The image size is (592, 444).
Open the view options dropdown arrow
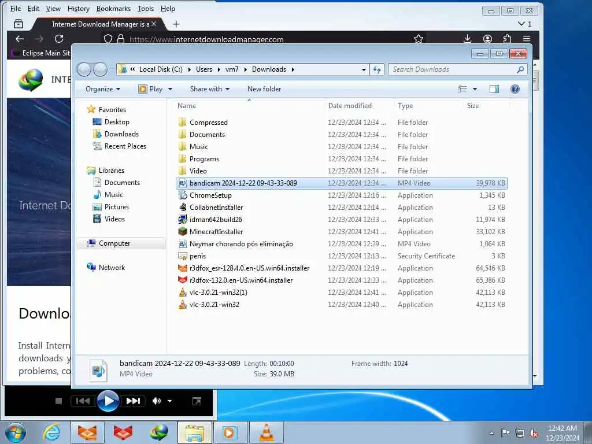(475, 89)
